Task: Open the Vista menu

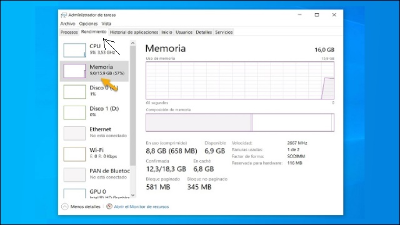Action: tap(106, 24)
